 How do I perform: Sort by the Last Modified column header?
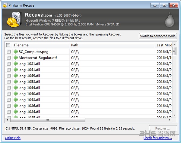[164, 45]
